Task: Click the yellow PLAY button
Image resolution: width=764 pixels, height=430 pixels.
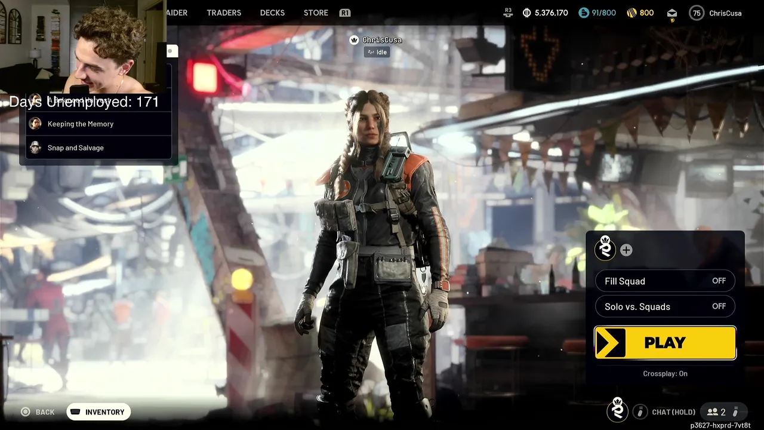Action: (x=665, y=343)
